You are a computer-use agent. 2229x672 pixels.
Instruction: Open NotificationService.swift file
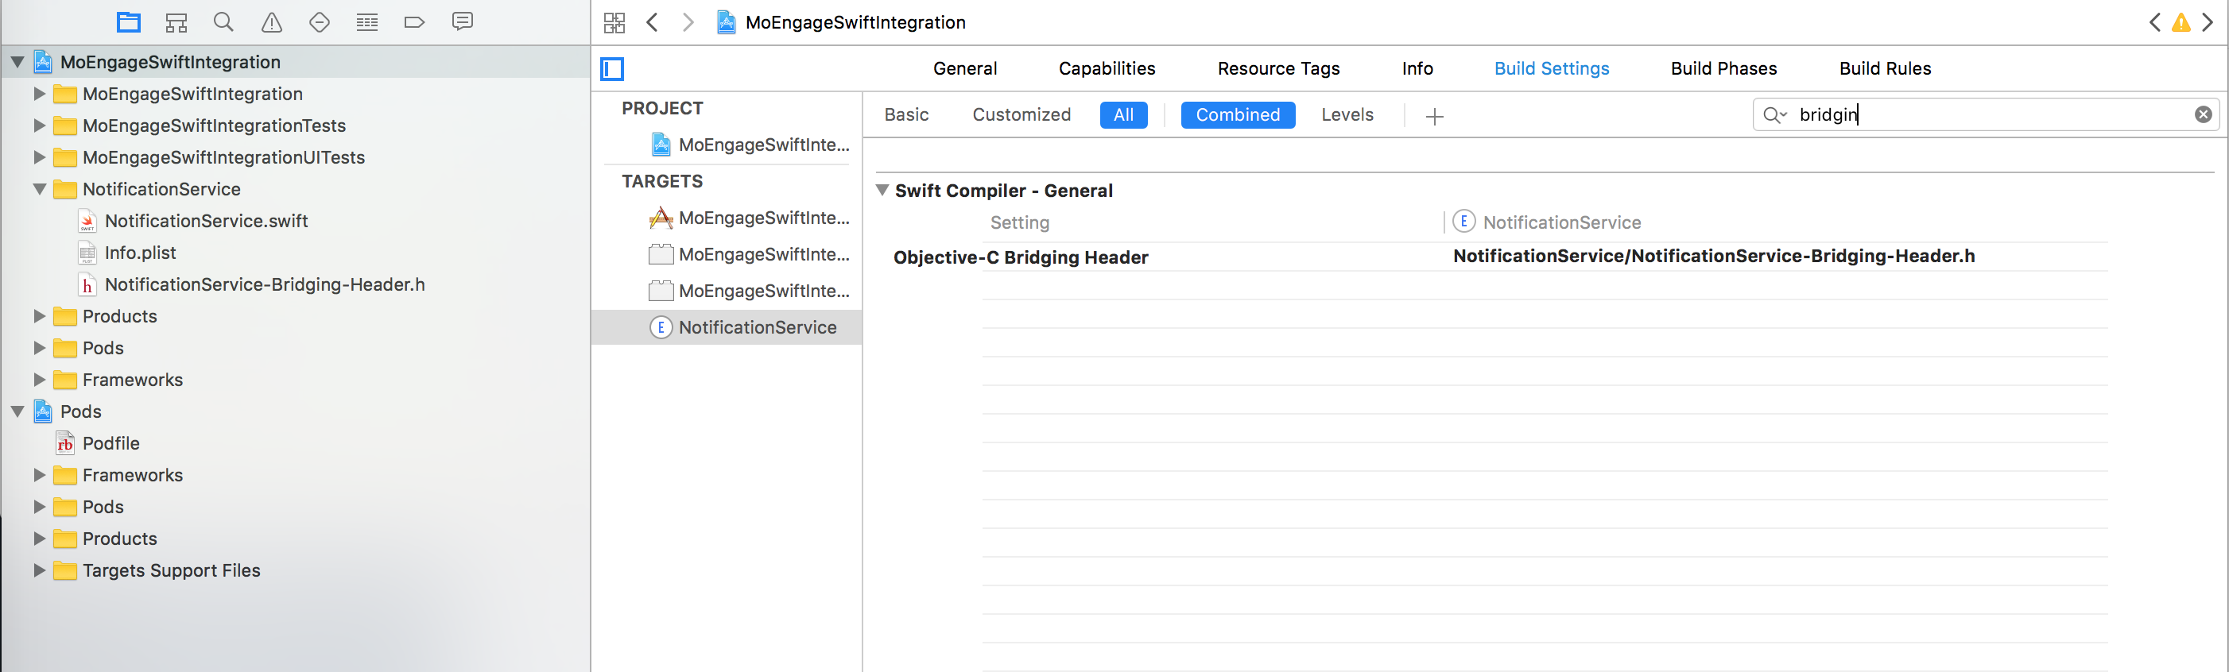tap(206, 222)
